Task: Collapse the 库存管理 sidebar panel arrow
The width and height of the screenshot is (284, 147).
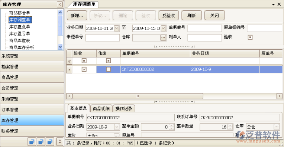Action: coord(60,4)
